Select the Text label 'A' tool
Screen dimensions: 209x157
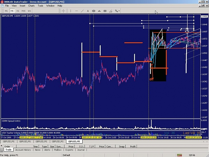88,11
